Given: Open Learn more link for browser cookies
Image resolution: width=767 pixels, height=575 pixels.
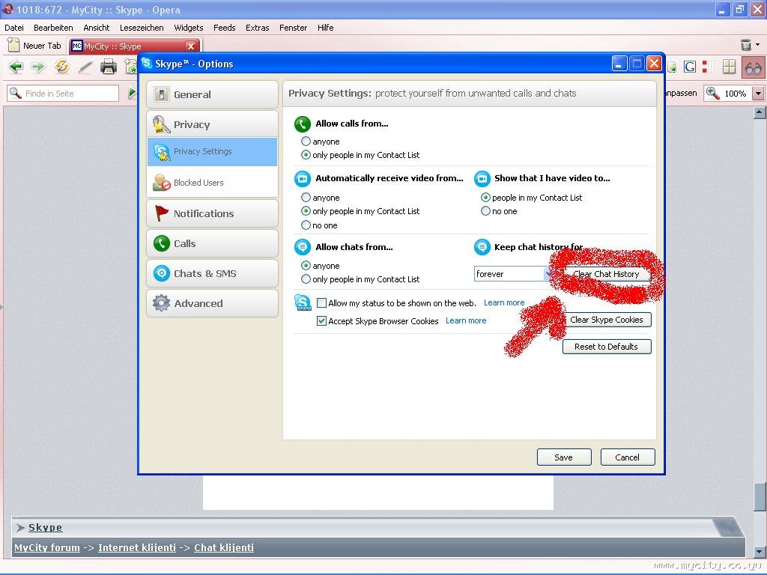Looking at the screenshot, I should point(466,320).
